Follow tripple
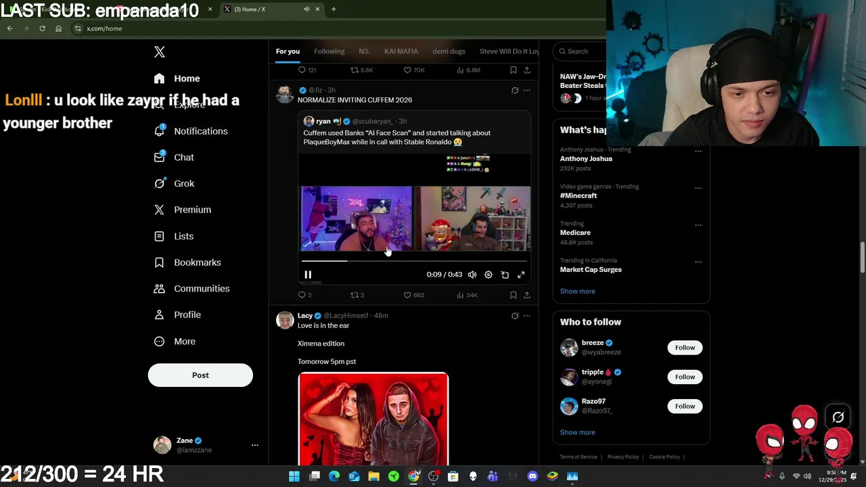Screen dimensions: 866x487 685,377
